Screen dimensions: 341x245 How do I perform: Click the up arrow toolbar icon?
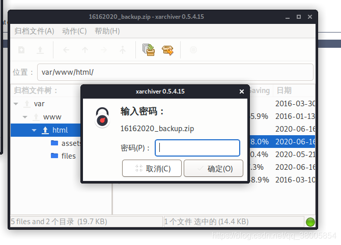[85, 50]
